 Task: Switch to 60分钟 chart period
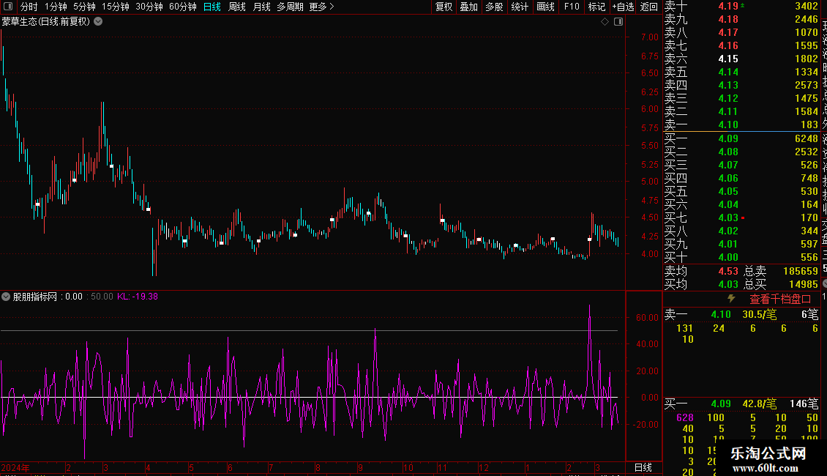(182, 7)
